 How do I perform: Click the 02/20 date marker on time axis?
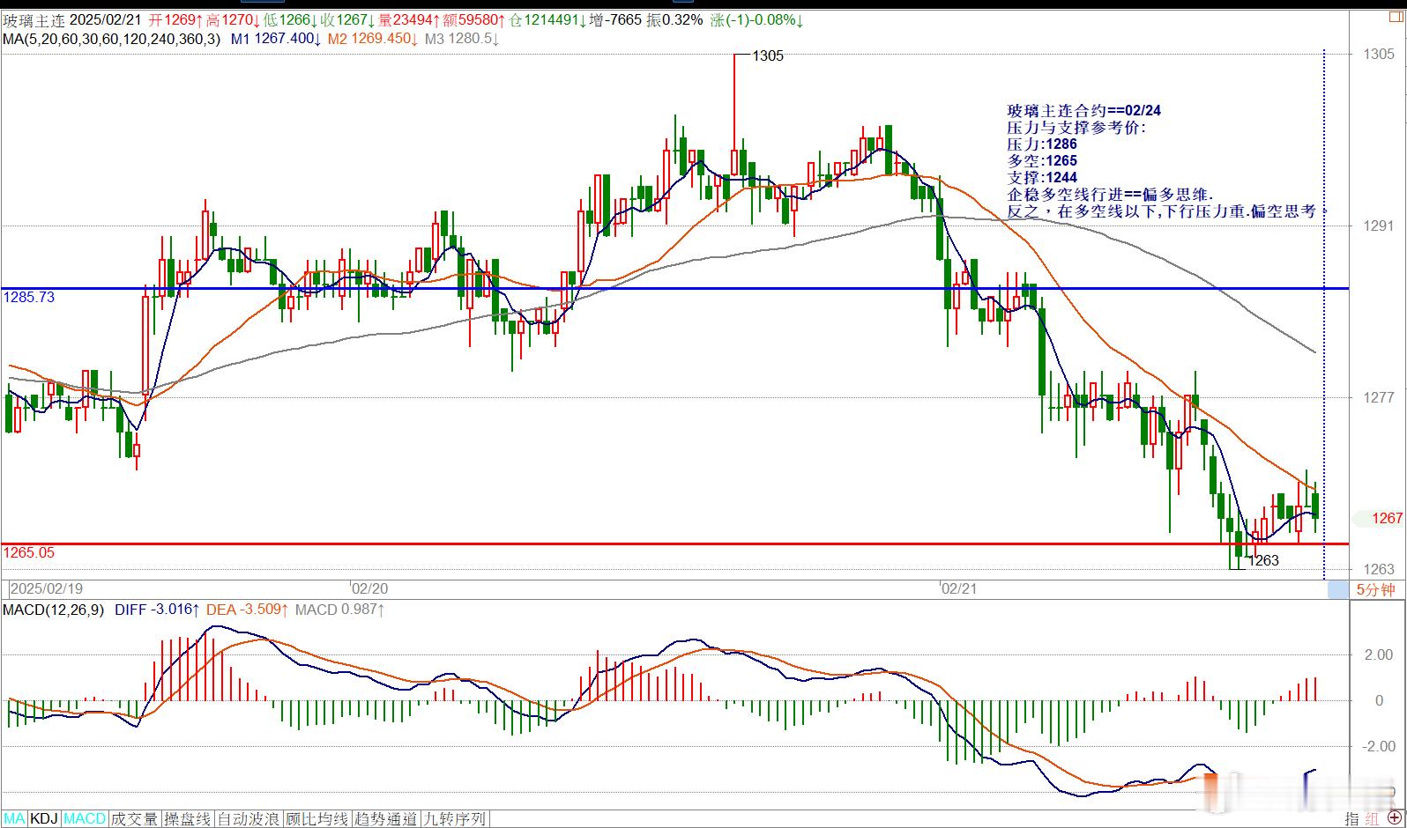point(370,588)
